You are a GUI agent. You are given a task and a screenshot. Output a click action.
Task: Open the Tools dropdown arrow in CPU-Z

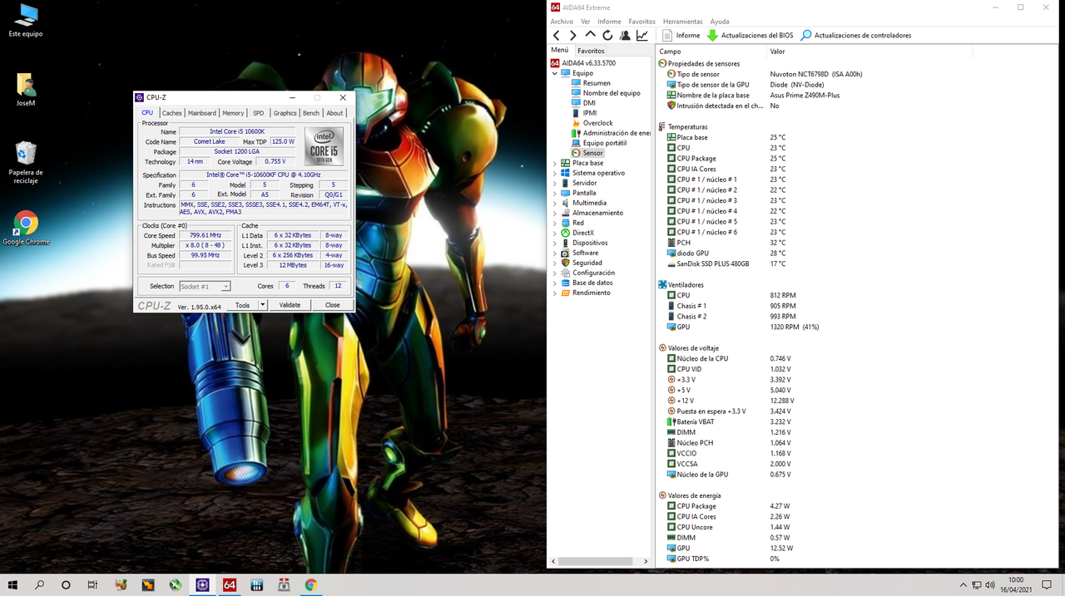tap(263, 305)
